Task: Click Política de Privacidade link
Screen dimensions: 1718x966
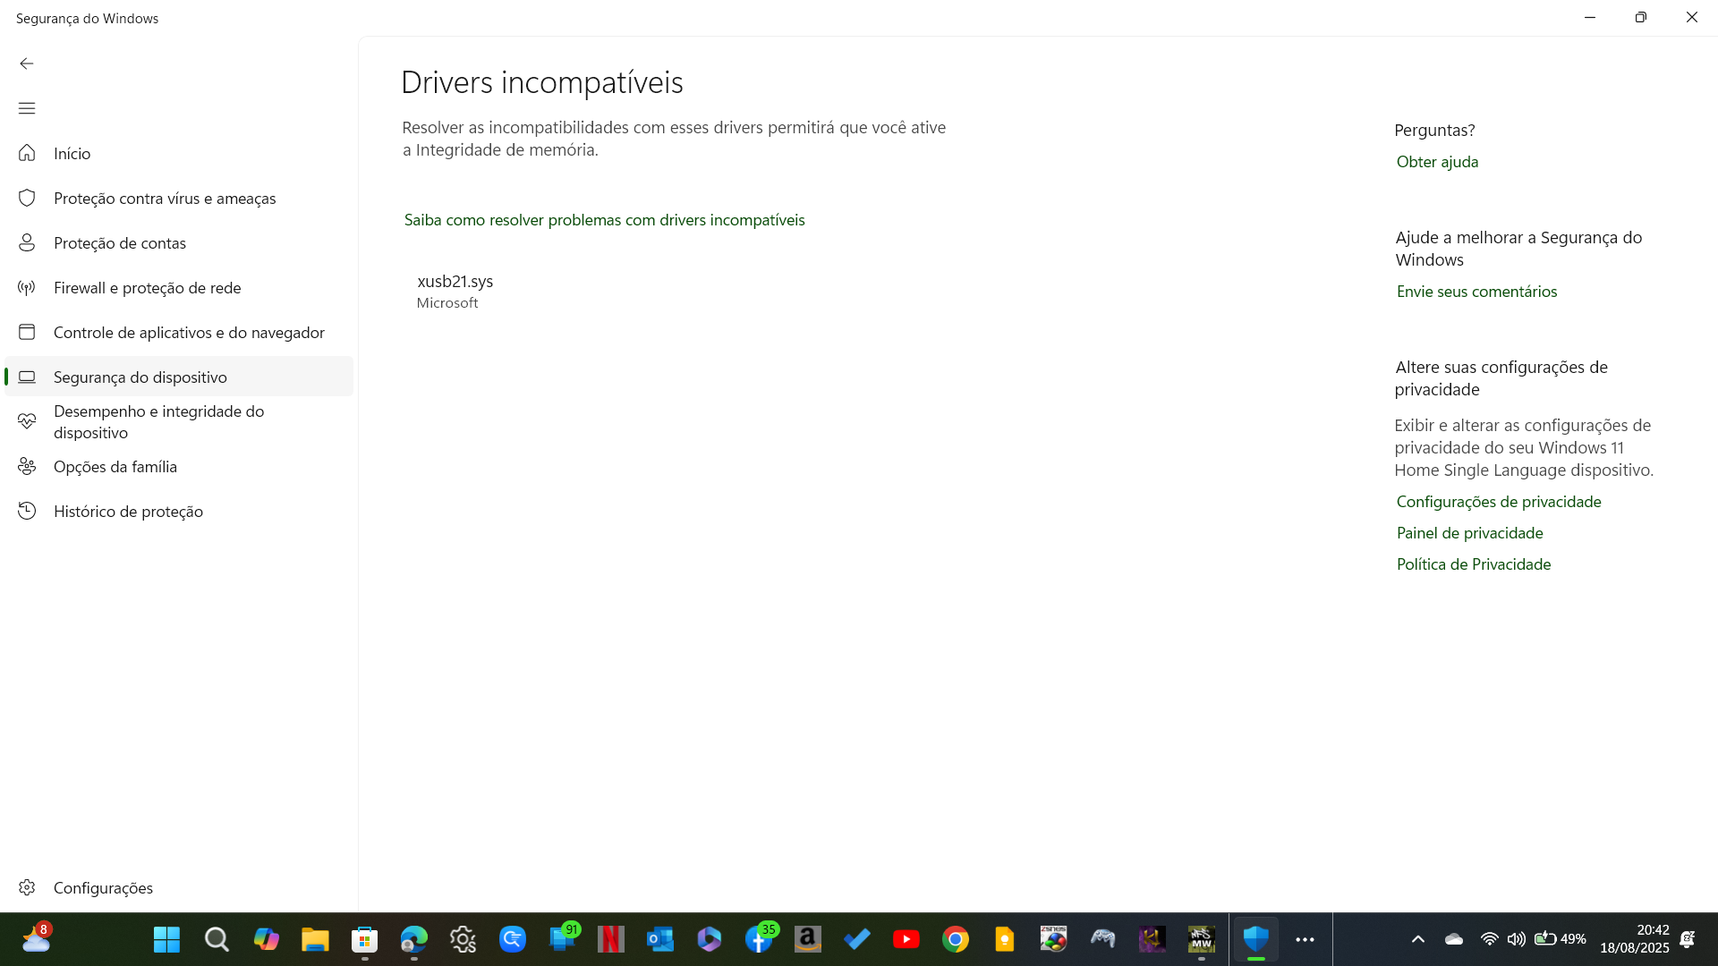Action: (1473, 564)
